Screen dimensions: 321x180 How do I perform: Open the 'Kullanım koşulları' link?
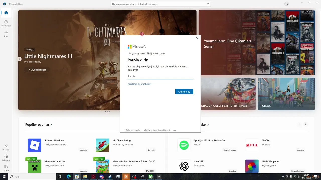[133, 130]
